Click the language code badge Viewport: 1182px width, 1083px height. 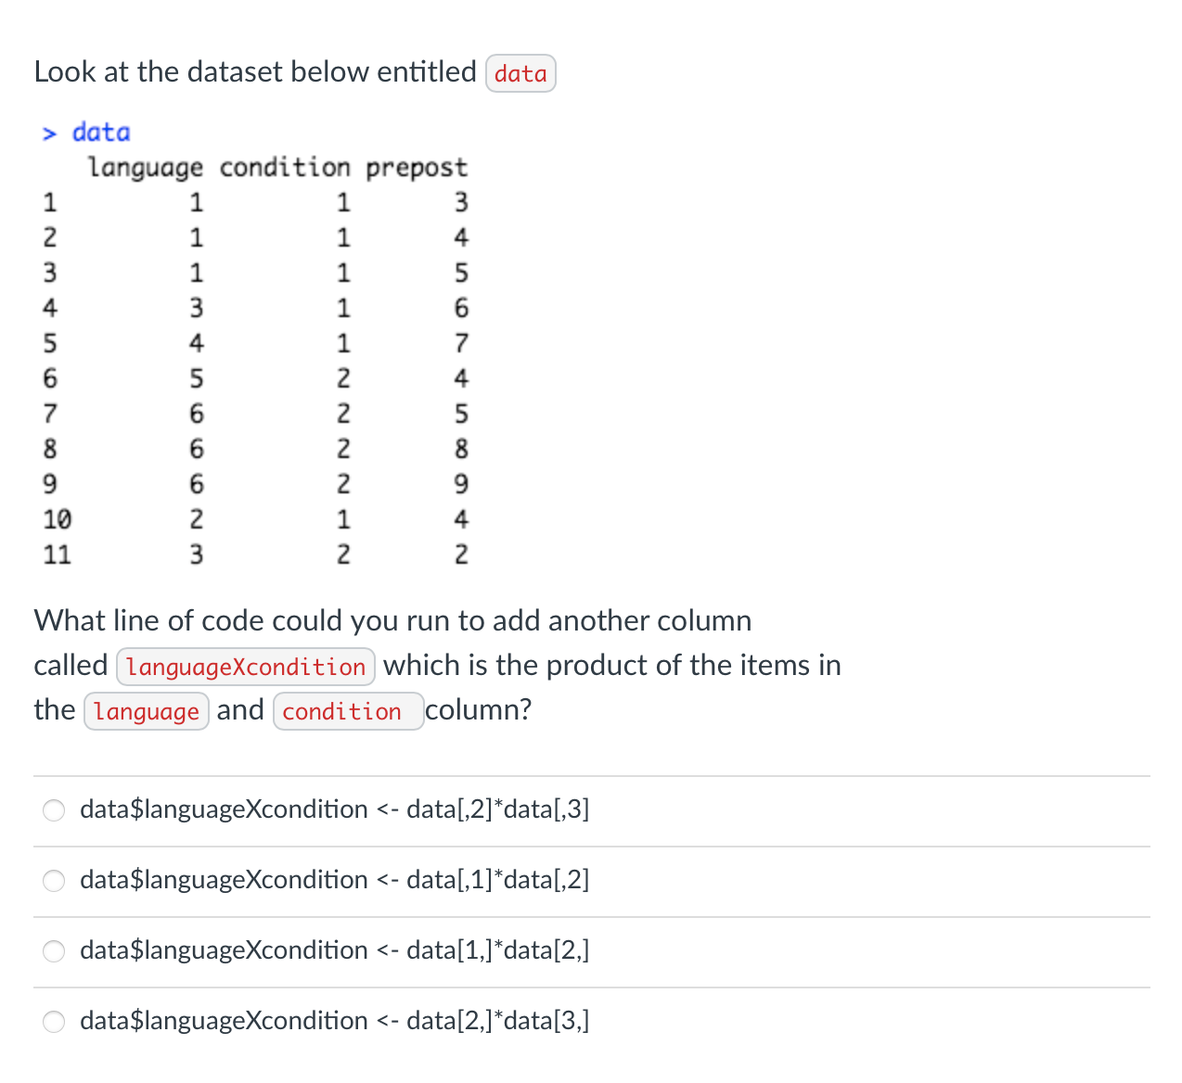146,711
